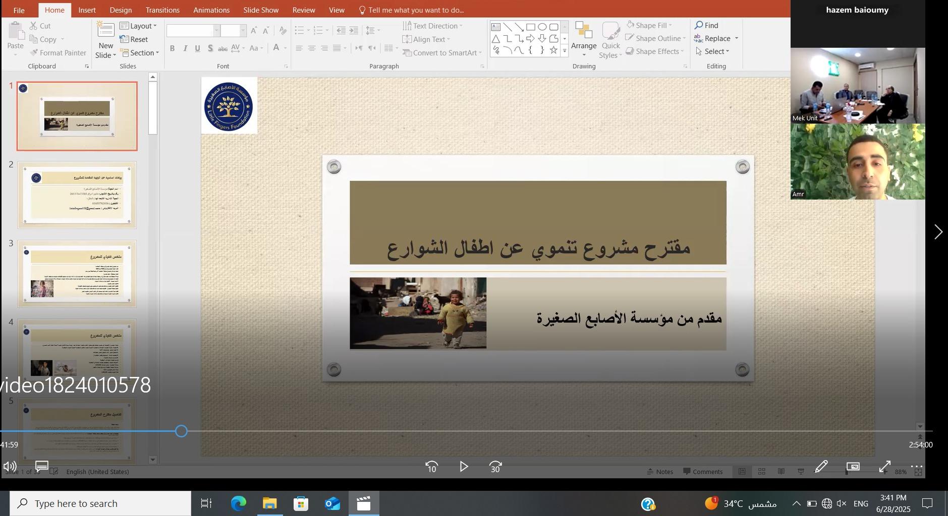Switch to the Insert tab
The width and height of the screenshot is (948, 516).
[87, 10]
